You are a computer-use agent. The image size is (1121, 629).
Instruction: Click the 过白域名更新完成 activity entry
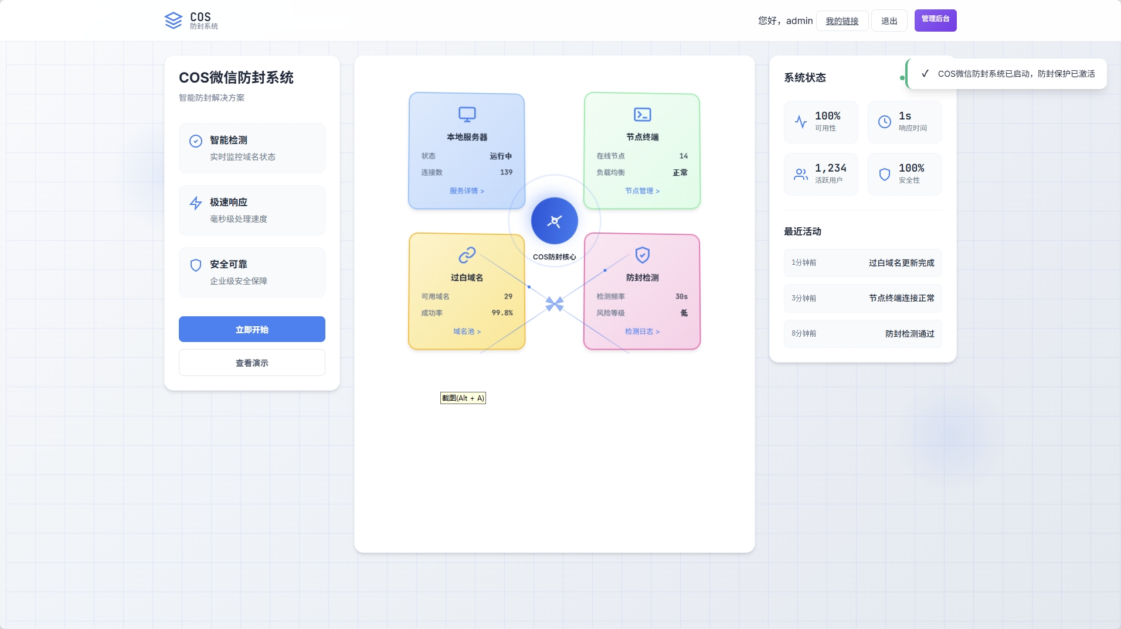tap(863, 263)
